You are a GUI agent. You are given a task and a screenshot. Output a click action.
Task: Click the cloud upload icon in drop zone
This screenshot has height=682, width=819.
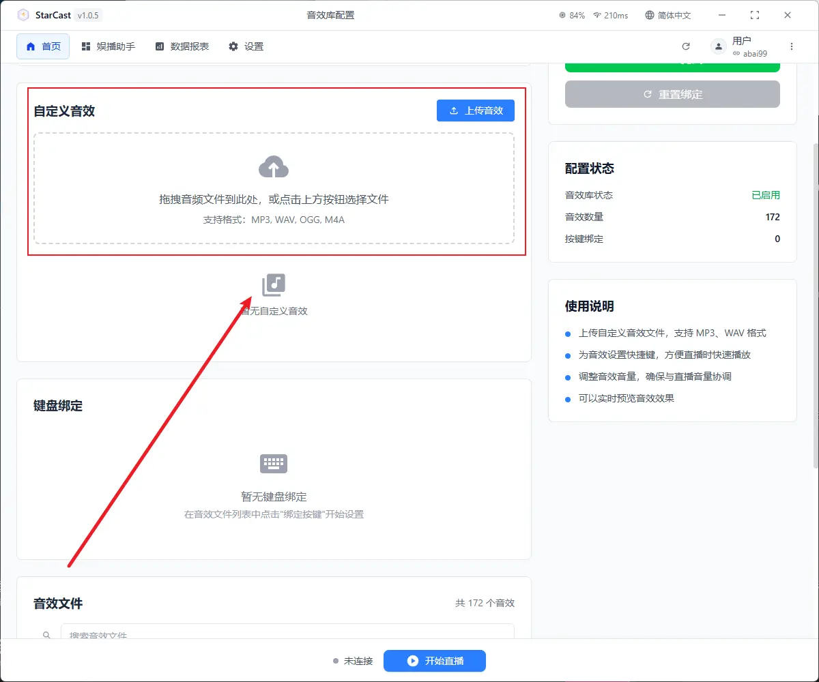tap(274, 167)
